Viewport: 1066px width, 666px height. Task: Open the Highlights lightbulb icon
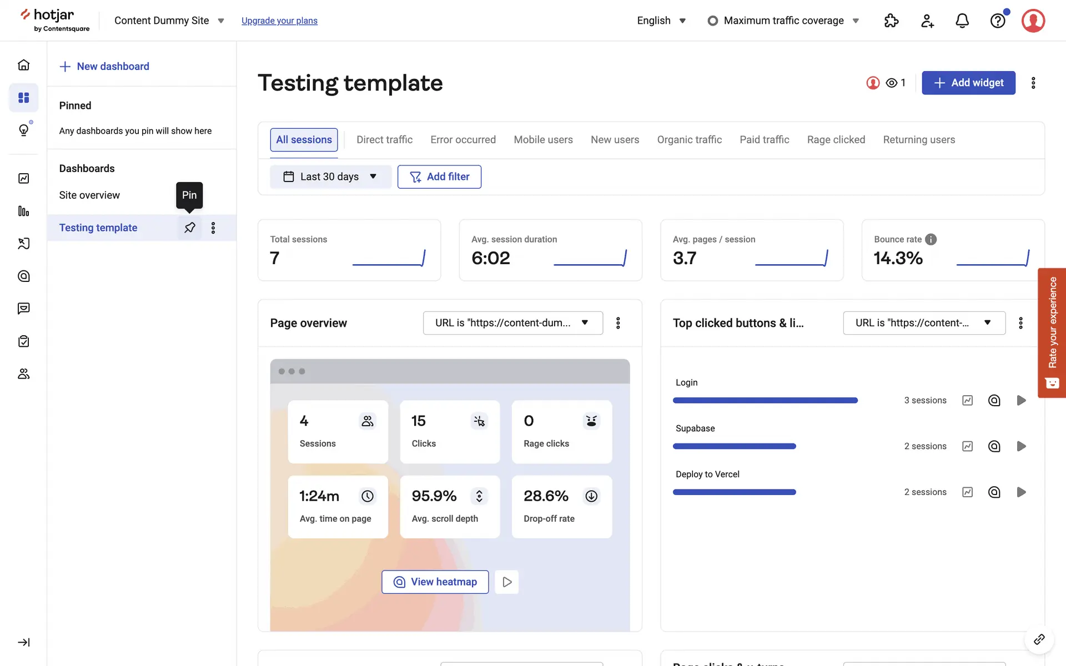coord(23,130)
